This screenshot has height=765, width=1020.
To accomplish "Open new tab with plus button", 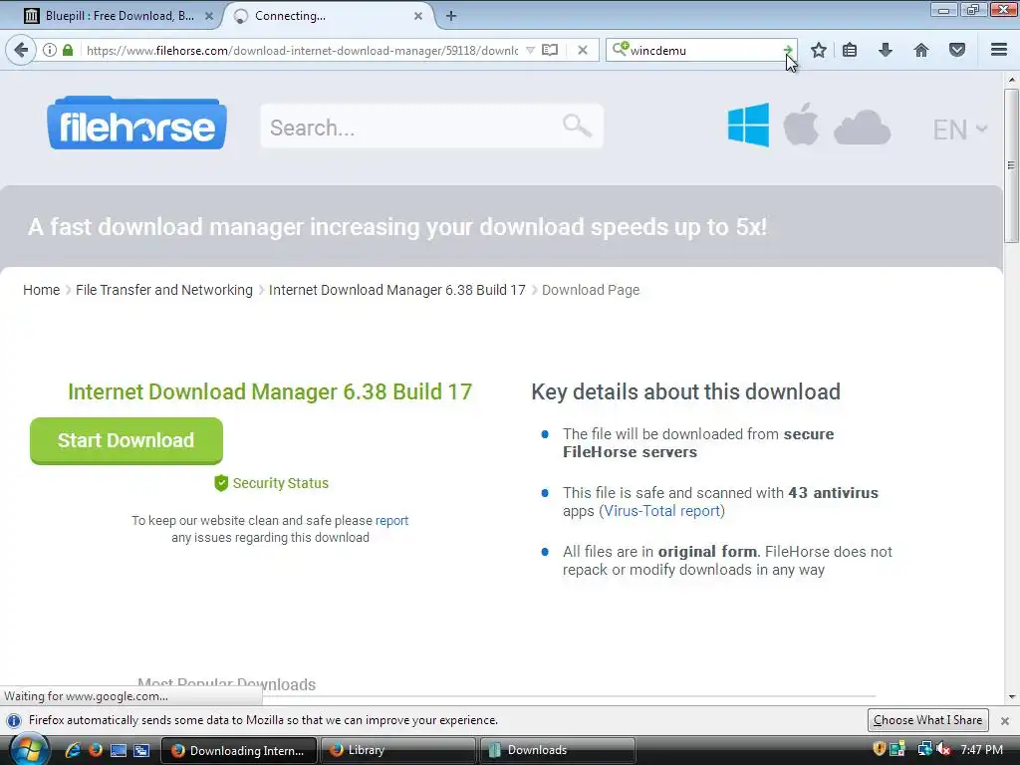I will point(451,16).
